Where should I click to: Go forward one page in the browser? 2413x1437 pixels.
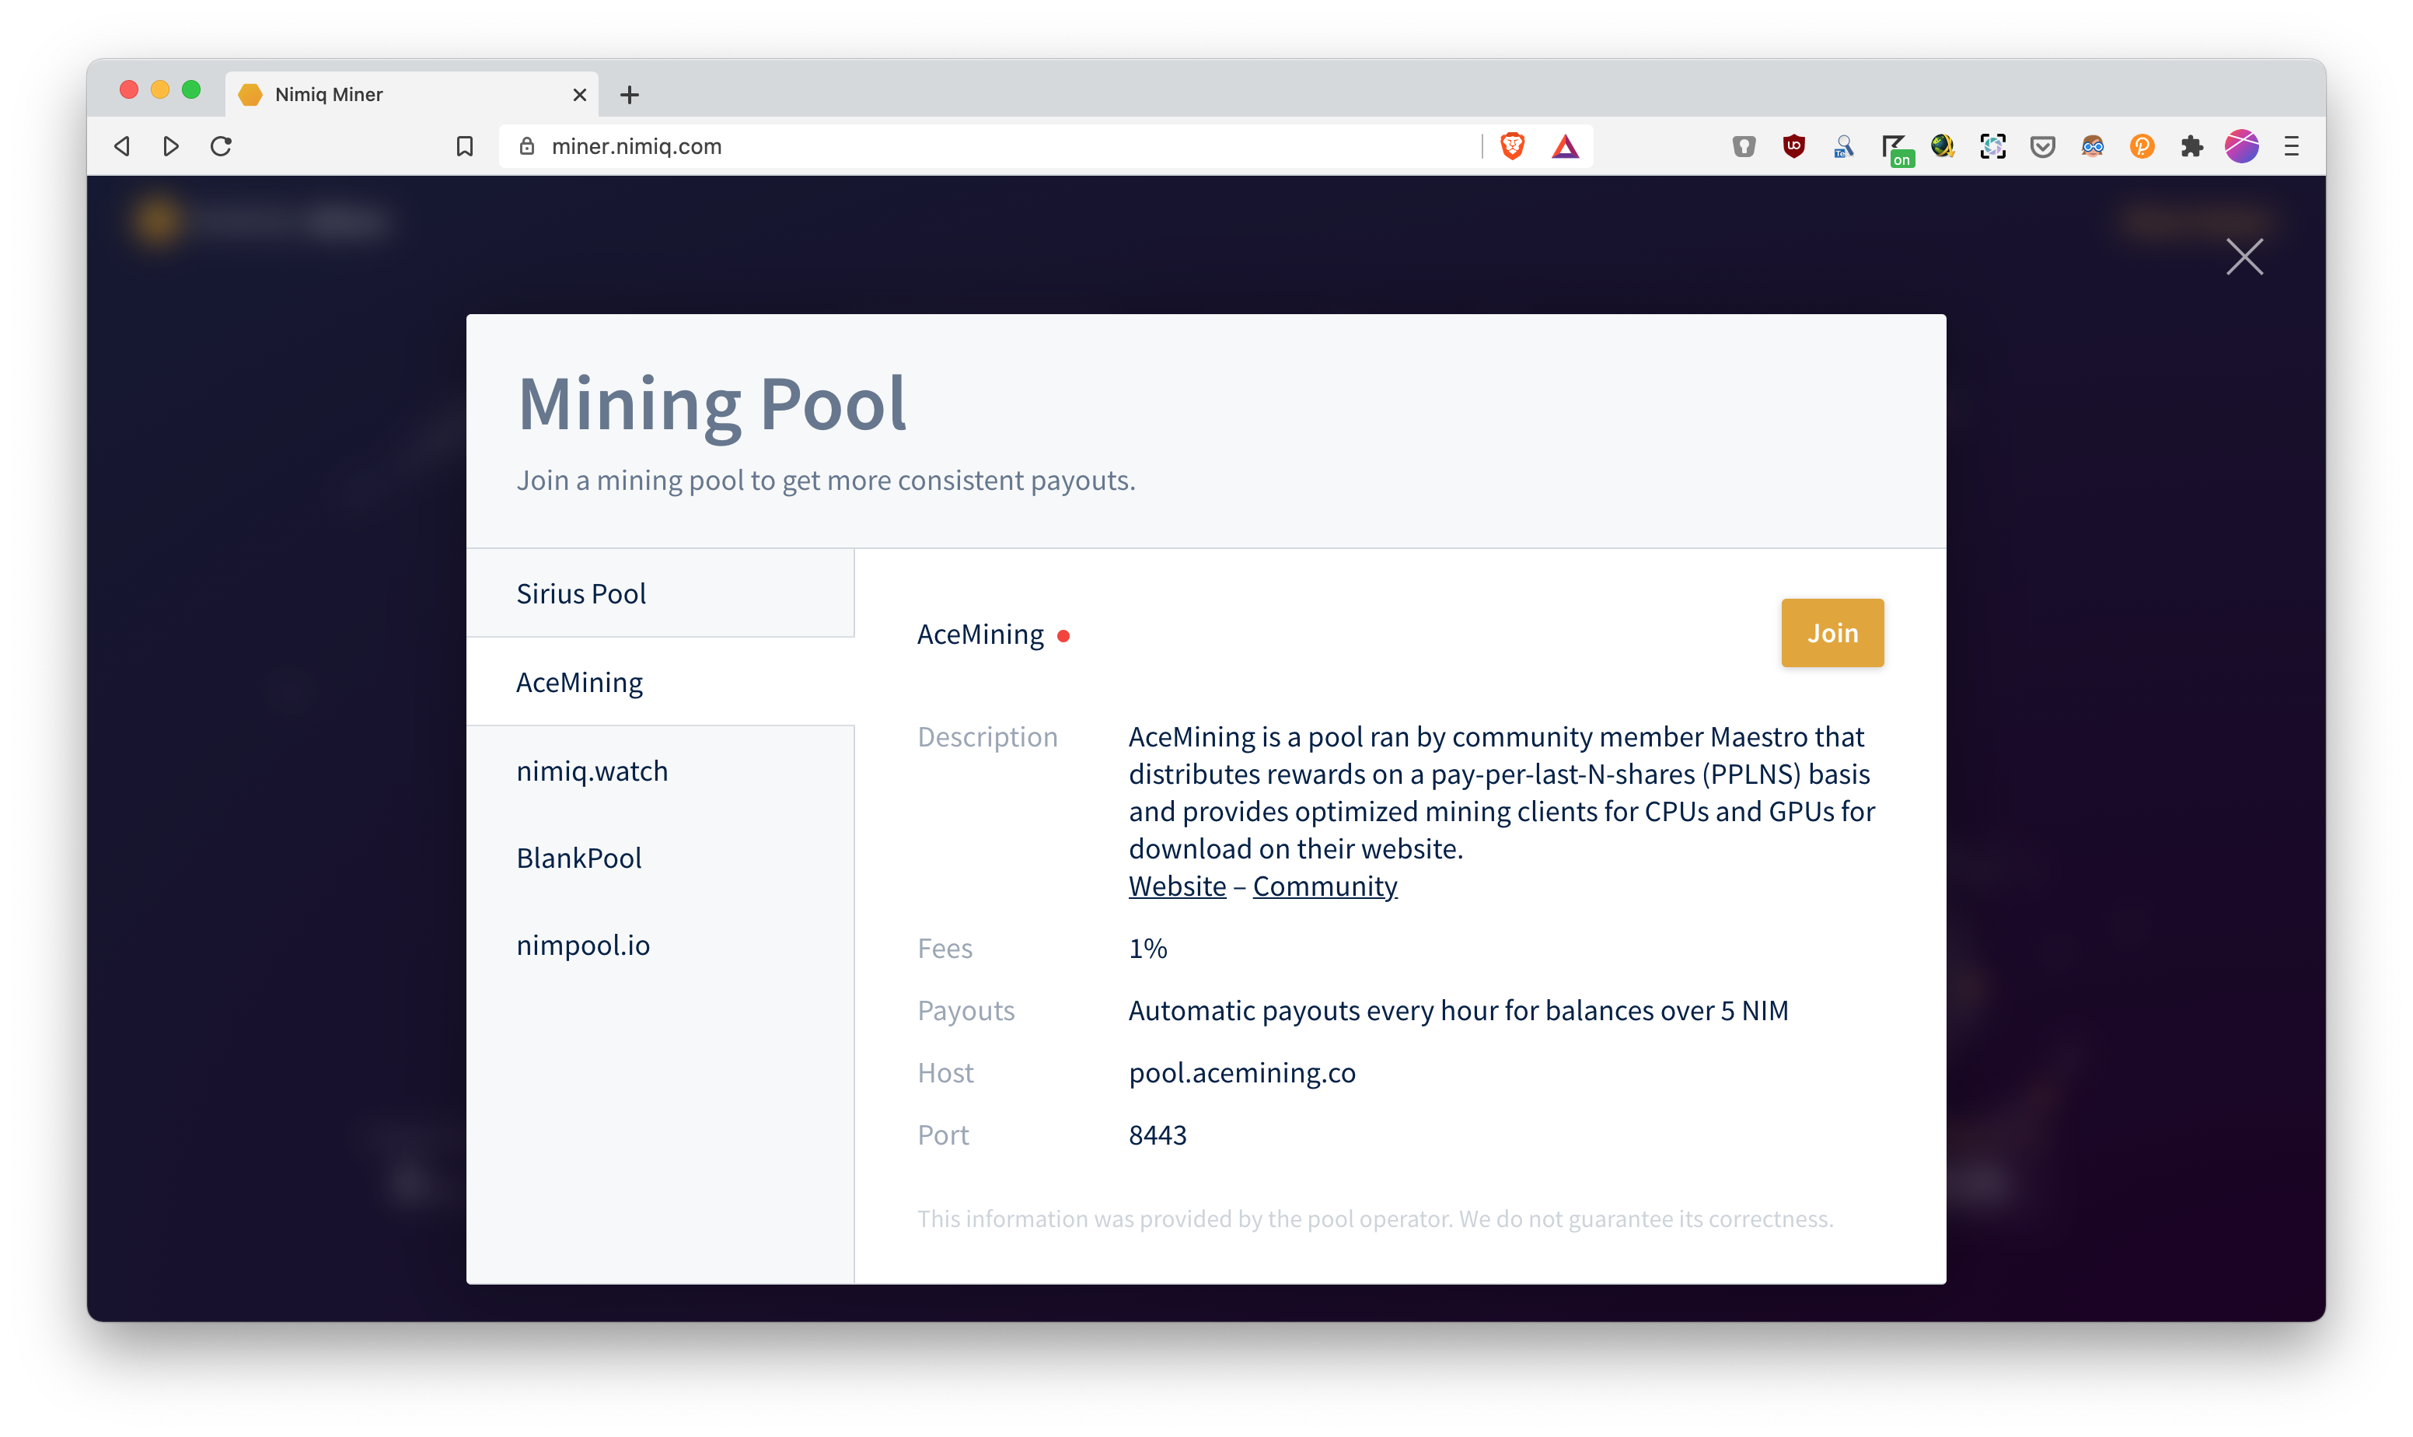coord(171,146)
